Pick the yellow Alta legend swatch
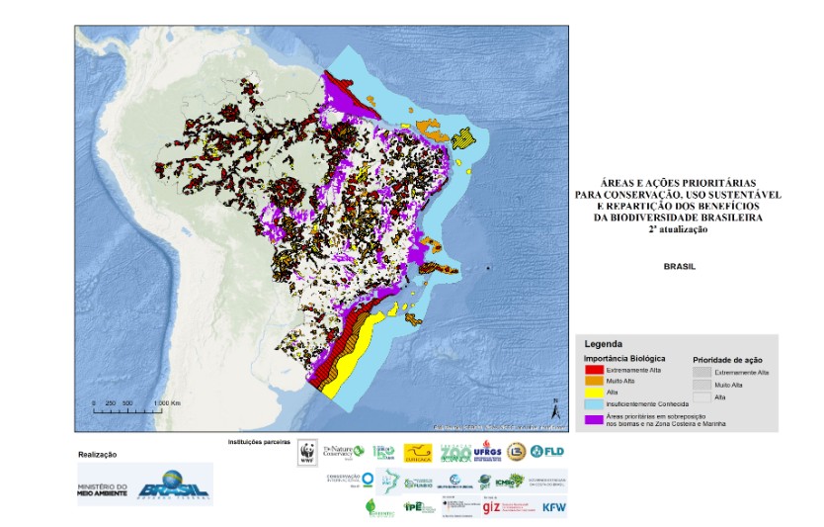Viewport: 824px width, 527px height. click(x=595, y=393)
